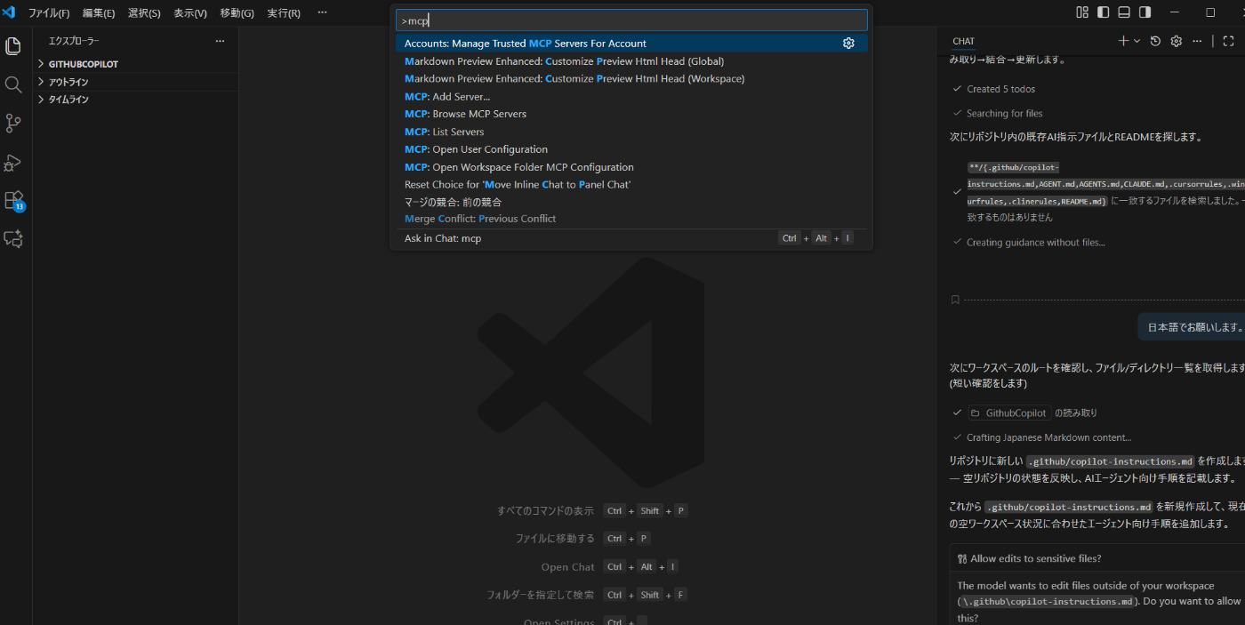1245x625 pixels.
Task: Click the エクスプローラー panel title
Action: pos(74,41)
